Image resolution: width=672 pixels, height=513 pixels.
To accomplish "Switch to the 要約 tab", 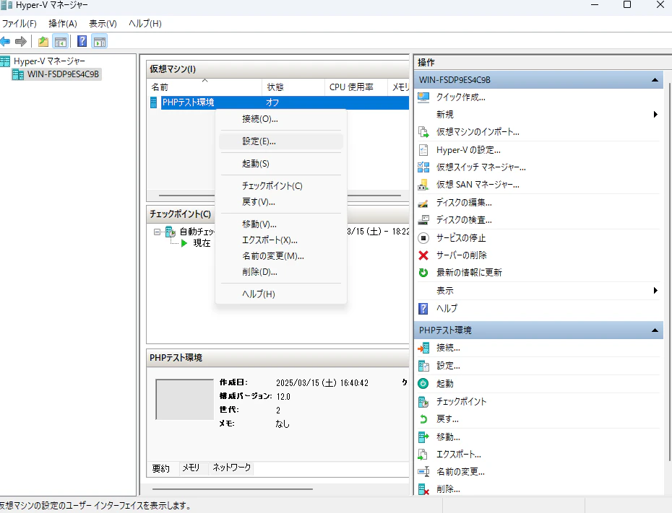I will [160, 468].
